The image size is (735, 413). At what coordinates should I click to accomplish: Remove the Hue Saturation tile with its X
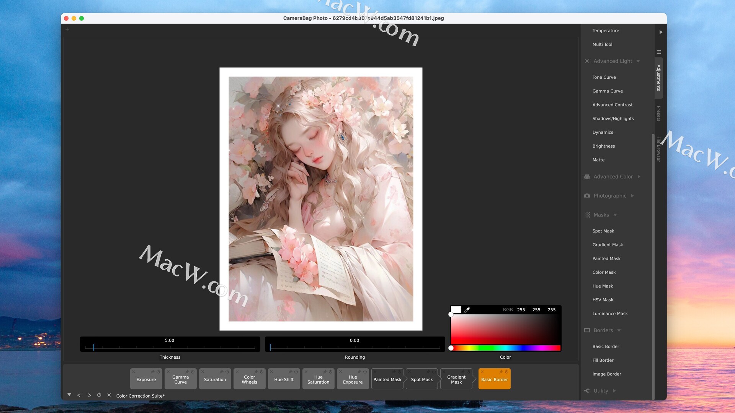tap(306, 372)
